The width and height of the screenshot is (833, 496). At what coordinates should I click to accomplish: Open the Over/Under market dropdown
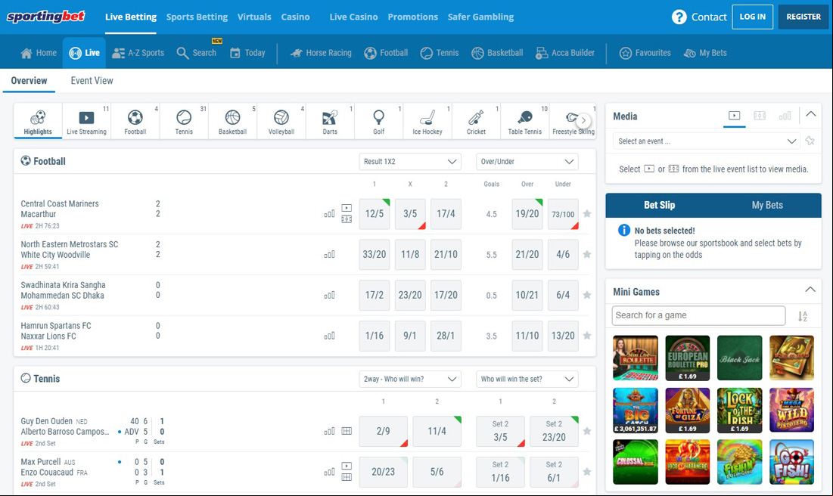point(527,162)
